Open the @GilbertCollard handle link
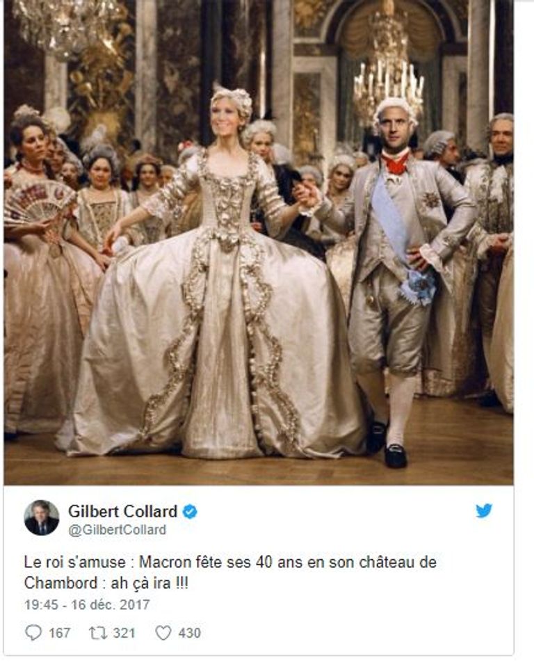Screen dimensions: 534x662 [x=117, y=530]
